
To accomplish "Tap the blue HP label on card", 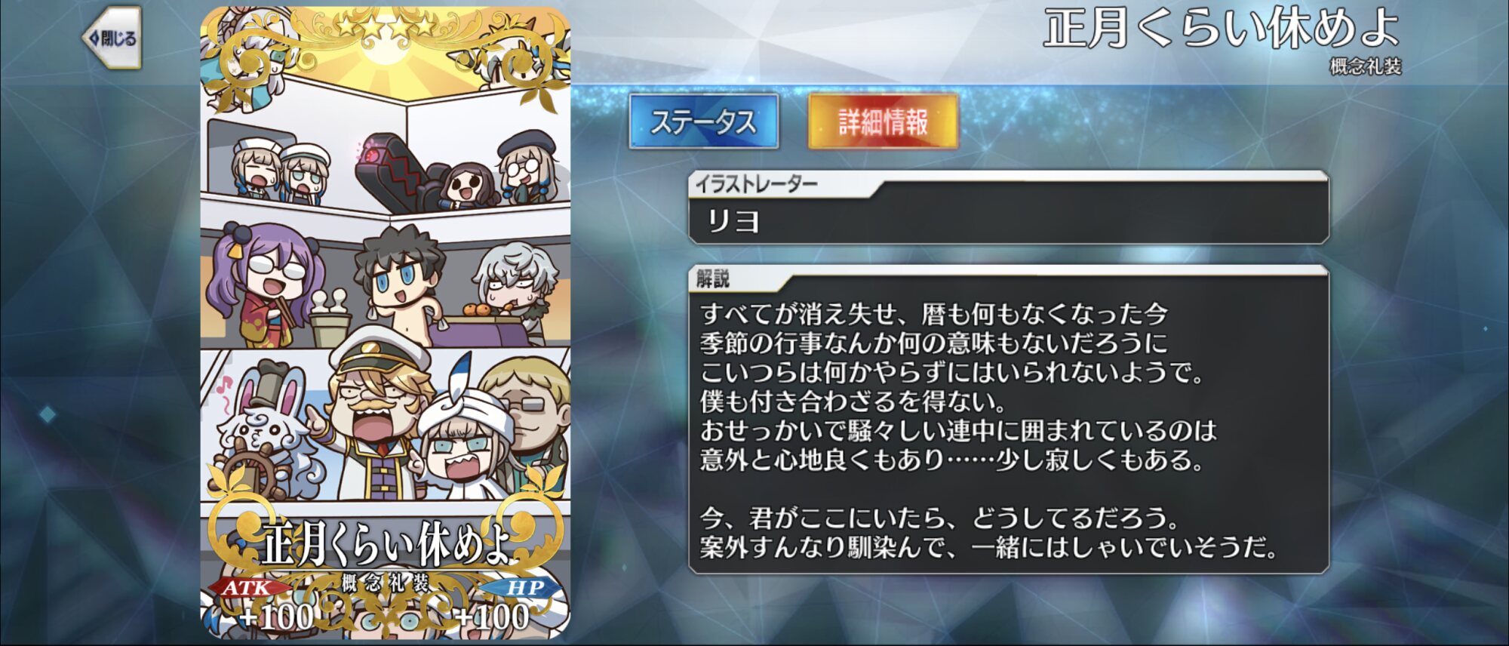I will (523, 587).
